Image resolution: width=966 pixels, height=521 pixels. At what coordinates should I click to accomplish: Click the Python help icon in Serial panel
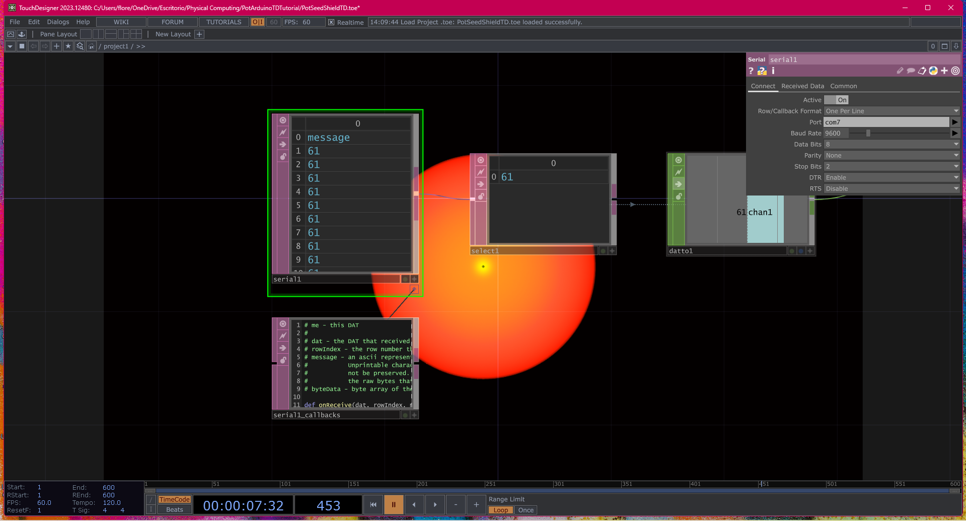click(762, 71)
